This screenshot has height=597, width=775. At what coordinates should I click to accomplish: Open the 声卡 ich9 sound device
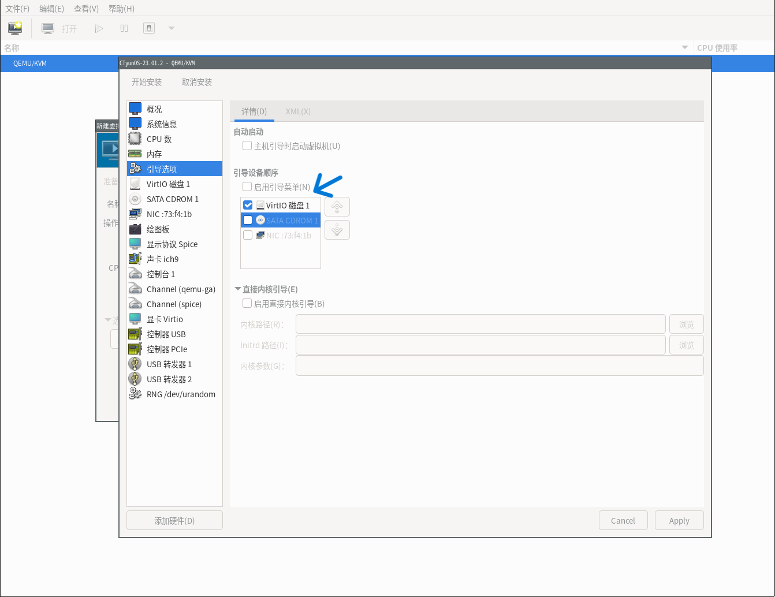[x=162, y=259]
